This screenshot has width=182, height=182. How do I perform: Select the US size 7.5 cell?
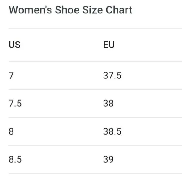coord(15,103)
